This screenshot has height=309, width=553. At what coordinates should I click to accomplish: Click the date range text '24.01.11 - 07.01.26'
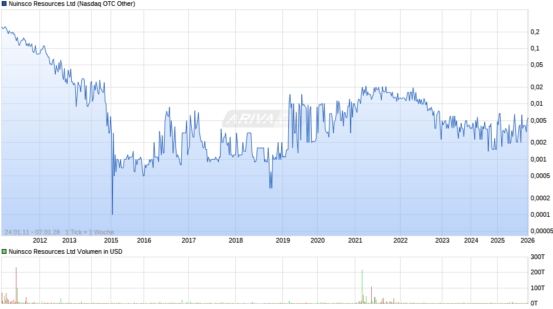[x=32, y=232]
